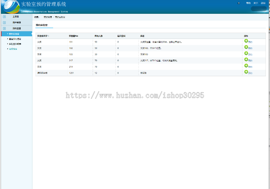Image resolution: width=270 pixels, height=189 pixels.
Task: Expand the 实验室排期表 submenu arrow
Action: click(x=8, y=44)
